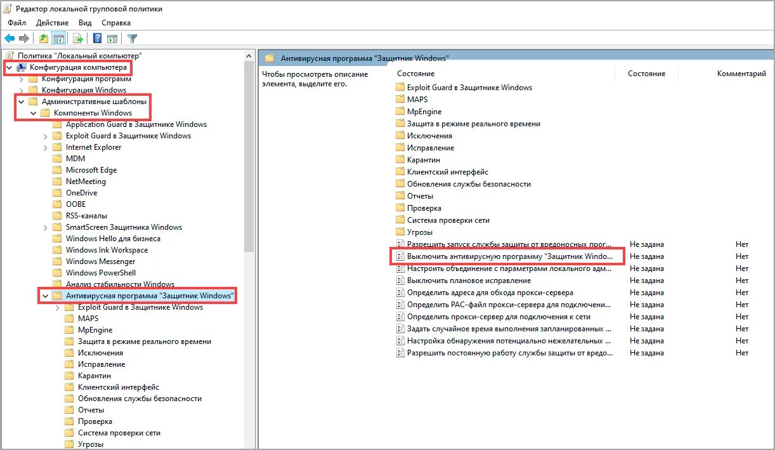The height and width of the screenshot is (450, 775).
Task: Select Разрешить постоянную работу службы защиты policy
Action: pos(509,353)
